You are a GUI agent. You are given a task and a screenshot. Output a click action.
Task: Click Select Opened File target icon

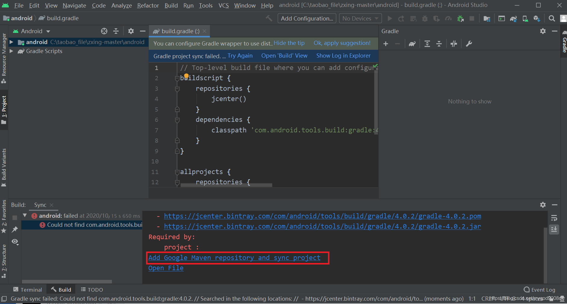click(104, 31)
